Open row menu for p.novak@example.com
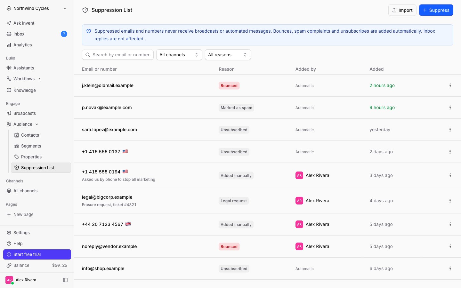Image resolution: width=461 pixels, height=288 pixels. (450, 108)
